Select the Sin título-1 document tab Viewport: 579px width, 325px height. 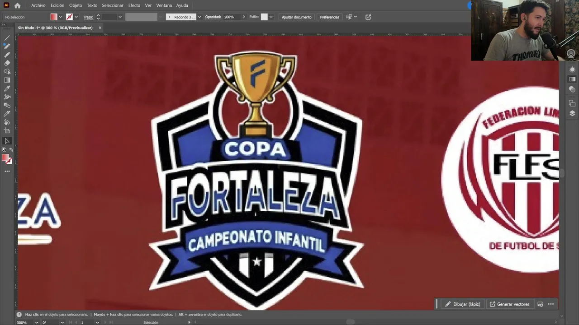pos(55,28)
